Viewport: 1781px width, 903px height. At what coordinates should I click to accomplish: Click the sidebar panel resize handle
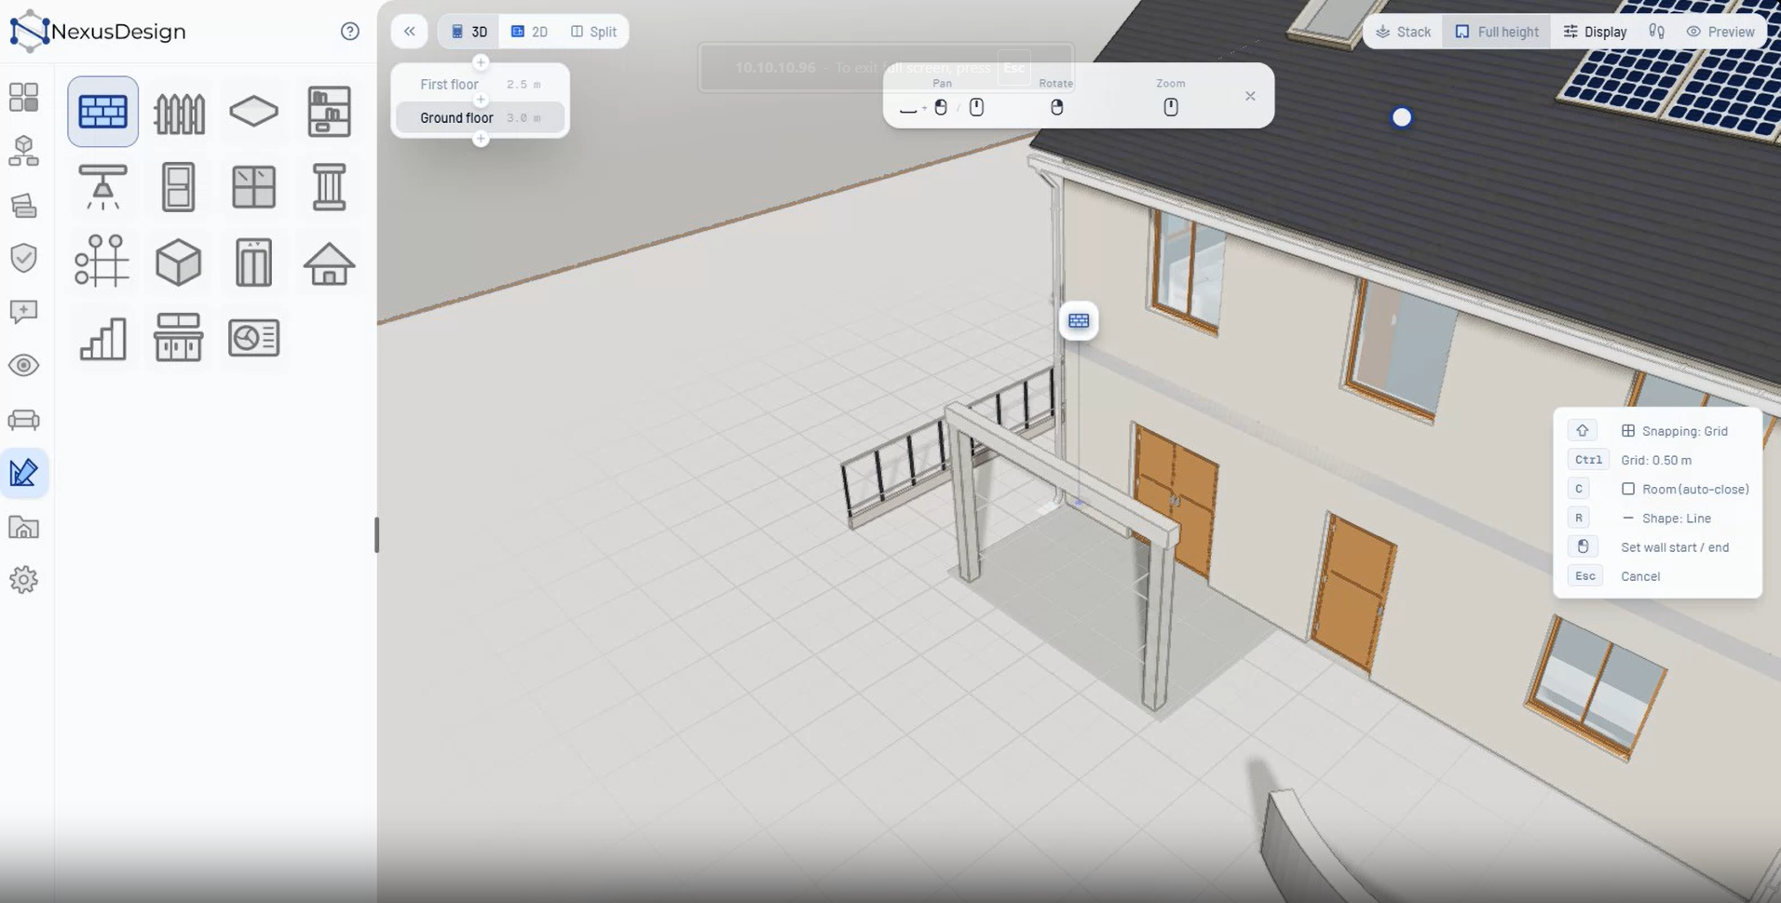(376, 535)
